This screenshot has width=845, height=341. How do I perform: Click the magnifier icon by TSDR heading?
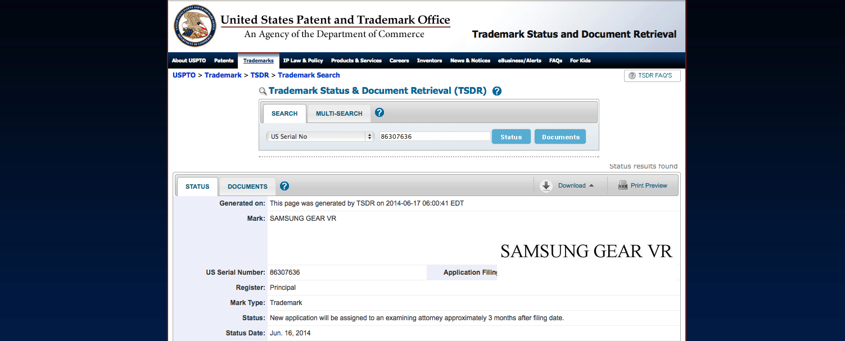tap(263, 91)
